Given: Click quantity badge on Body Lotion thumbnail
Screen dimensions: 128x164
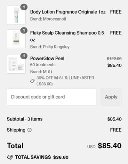Looking at the screenshot, I should coord(24,7).
